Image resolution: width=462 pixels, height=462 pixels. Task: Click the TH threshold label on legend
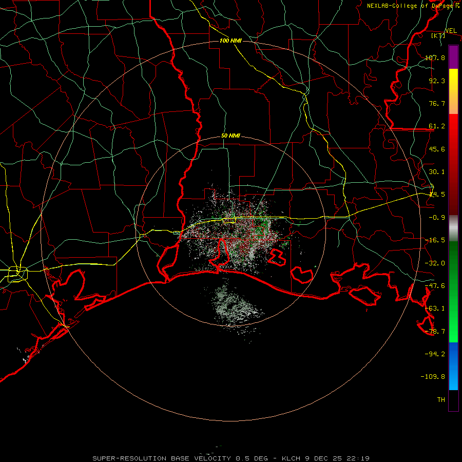click(441, 400)
